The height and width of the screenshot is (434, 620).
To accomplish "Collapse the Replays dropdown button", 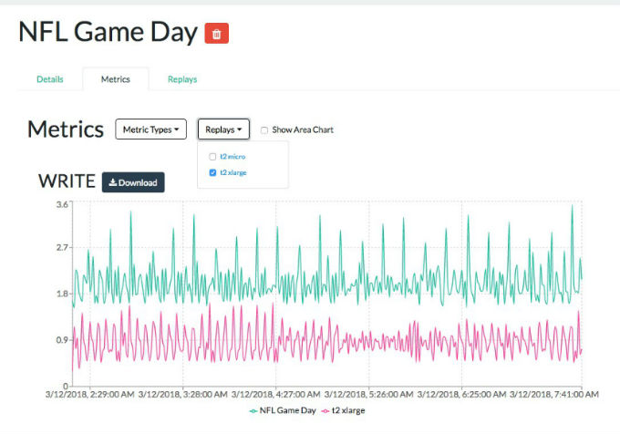I will (223, 129).
